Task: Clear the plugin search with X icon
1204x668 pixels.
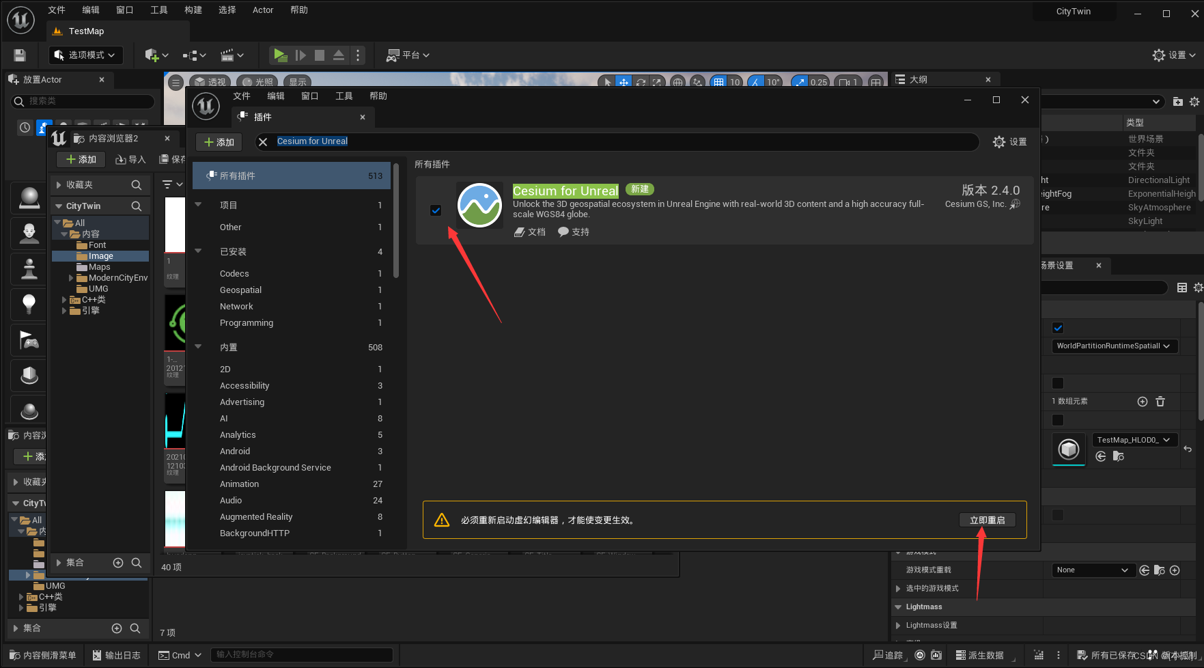Action: (x=263, y=142)
